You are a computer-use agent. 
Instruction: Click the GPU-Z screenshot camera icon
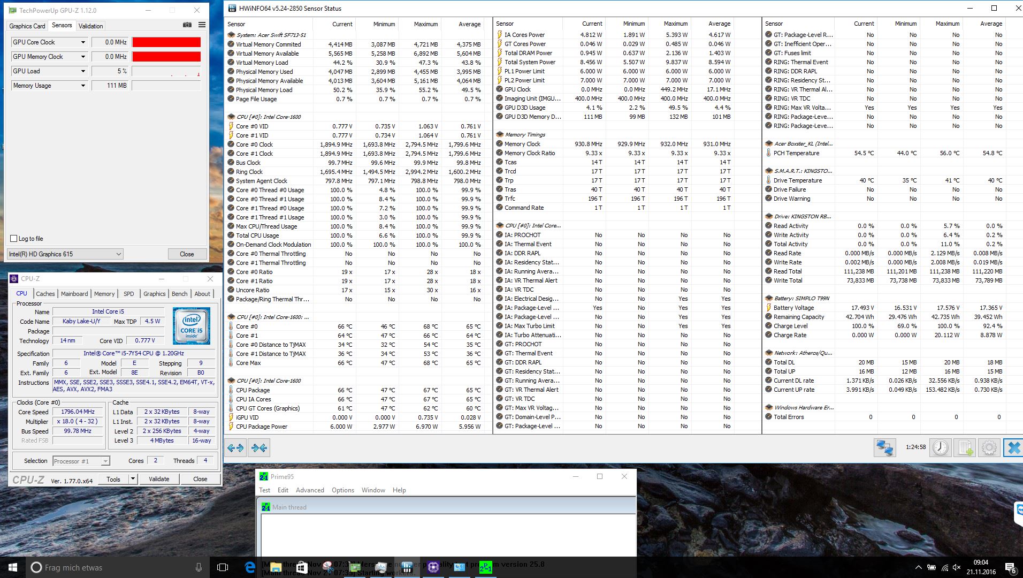[187, 25]
